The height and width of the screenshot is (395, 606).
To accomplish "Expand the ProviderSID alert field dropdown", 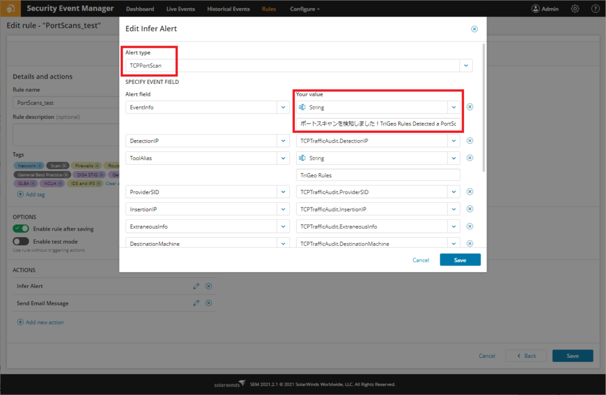I will [x=283, y=192].
